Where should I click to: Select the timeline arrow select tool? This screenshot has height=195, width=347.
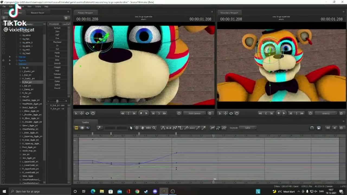tap(131, 128)
